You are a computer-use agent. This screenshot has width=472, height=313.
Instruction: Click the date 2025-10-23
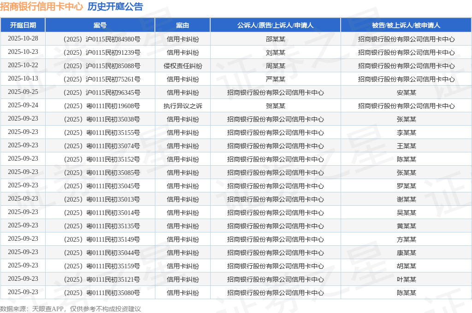pyautogui.click(x=23, y=52)
